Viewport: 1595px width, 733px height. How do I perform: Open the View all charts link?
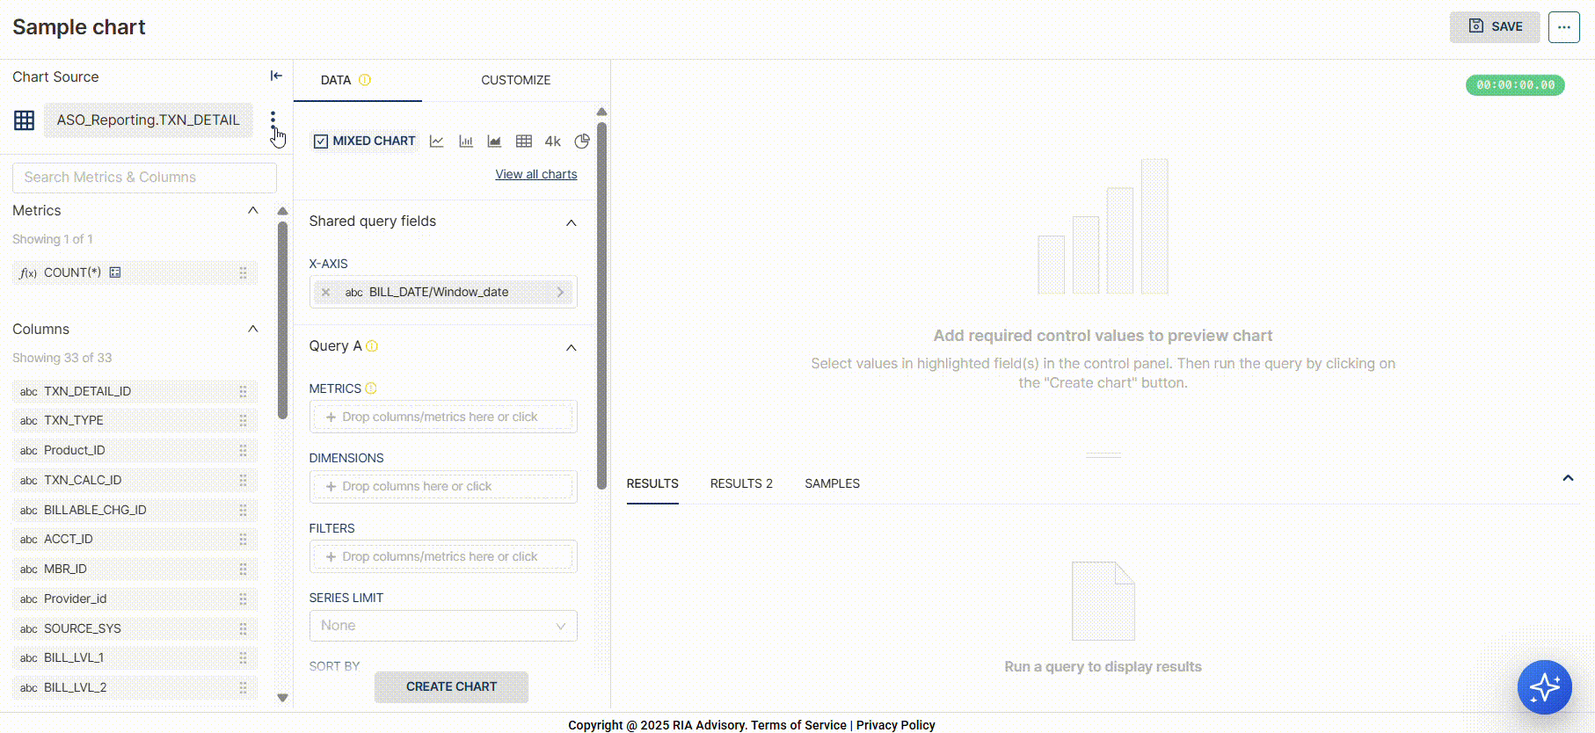pyautogui.click(x=536, y=174)
